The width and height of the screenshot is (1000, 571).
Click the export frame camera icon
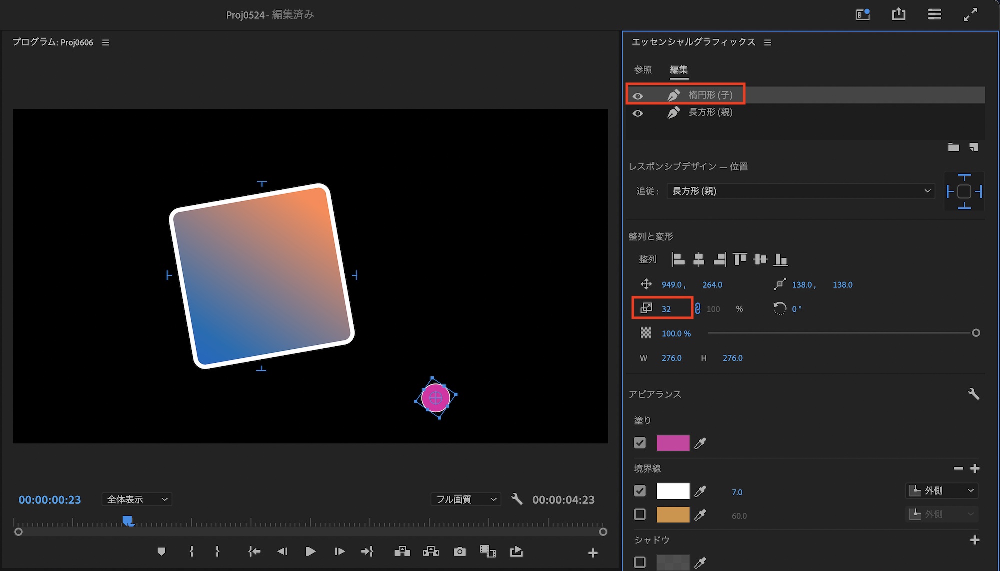click(x=460, y=552)
